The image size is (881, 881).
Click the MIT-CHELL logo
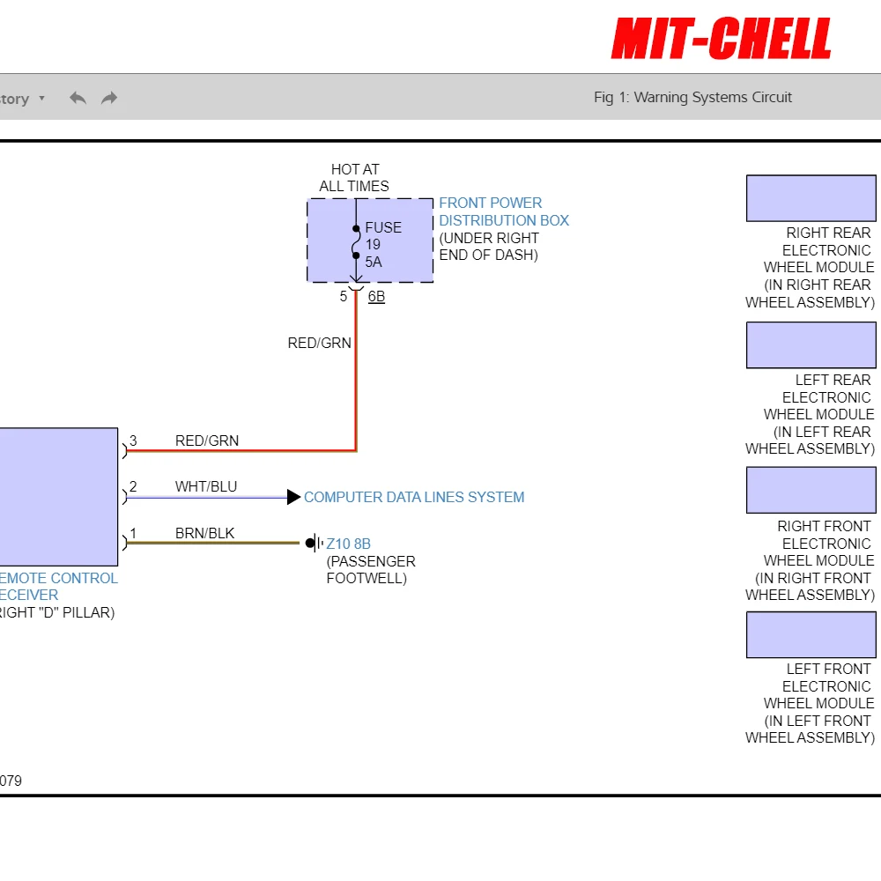click(722, 38)
